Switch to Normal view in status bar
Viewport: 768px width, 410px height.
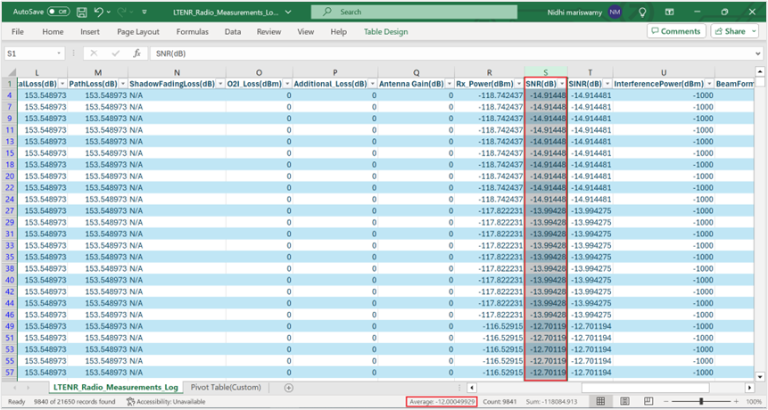coord(601,402)
